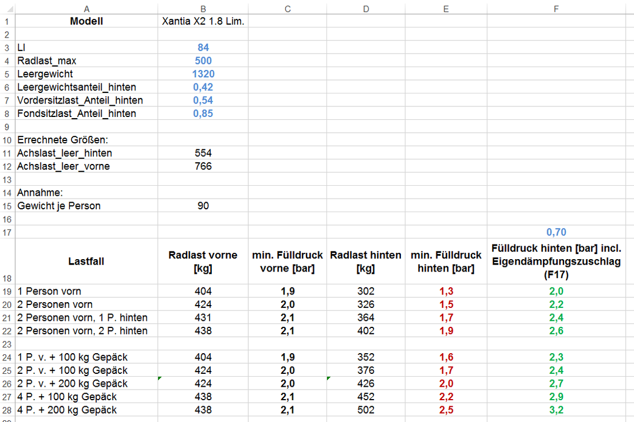This screenshot has height=422, width=634.
Task: Click rear wheel load value 452
Action: point(366,396)
